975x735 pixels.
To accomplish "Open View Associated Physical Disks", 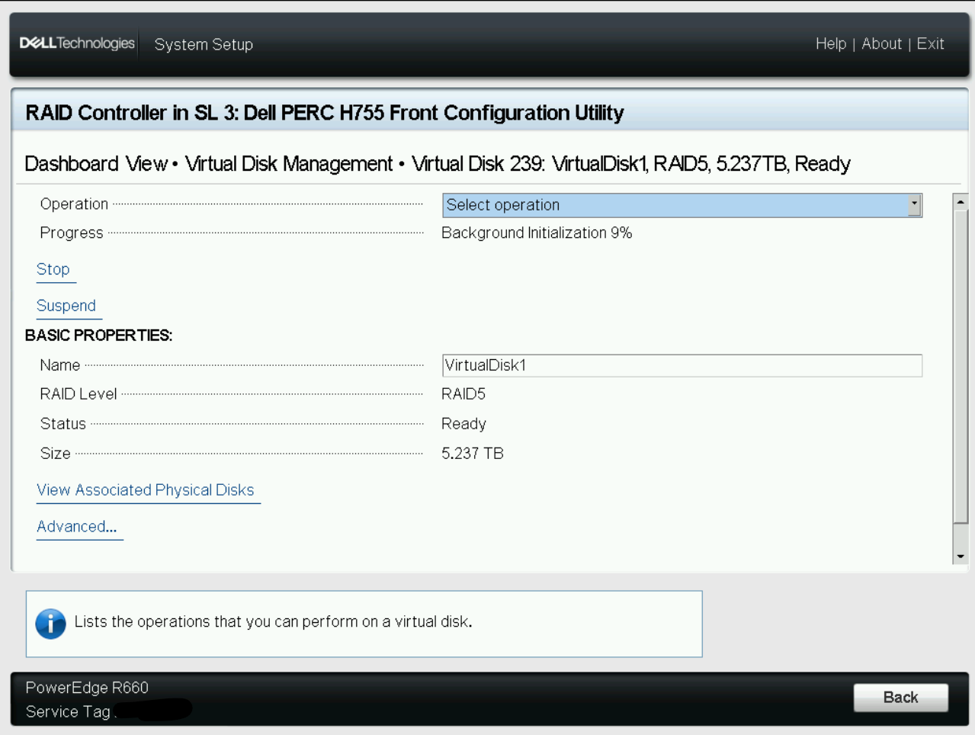I will click(146, 490).
